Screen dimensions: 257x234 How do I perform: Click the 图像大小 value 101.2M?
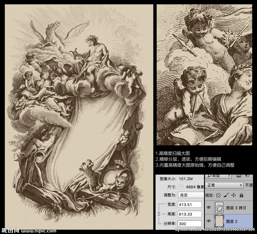(x=186, y=179)
